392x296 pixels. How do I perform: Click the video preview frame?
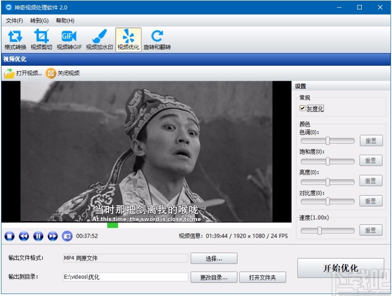pos(146,151)
